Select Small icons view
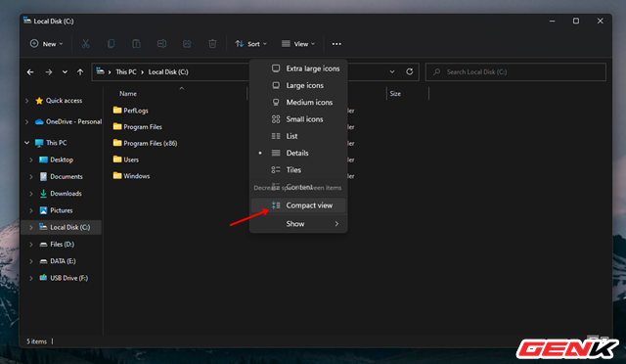This screenshot has width=626, height=364. click(x=298, y=119)
